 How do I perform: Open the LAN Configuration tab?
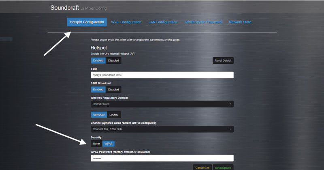point(163,22)
